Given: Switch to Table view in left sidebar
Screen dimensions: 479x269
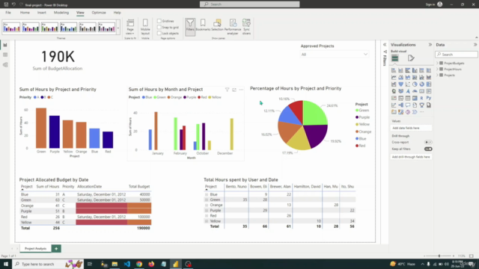Looking at the screenshot, I should pyautogui.click(x=5, y=55).
